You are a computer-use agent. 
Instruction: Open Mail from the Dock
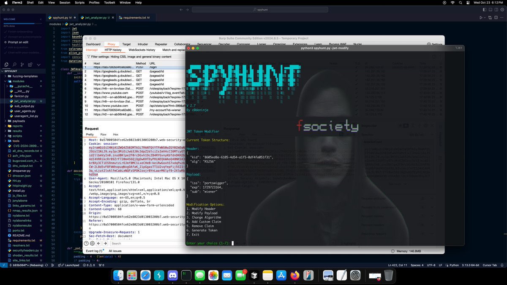coord(227,275)
